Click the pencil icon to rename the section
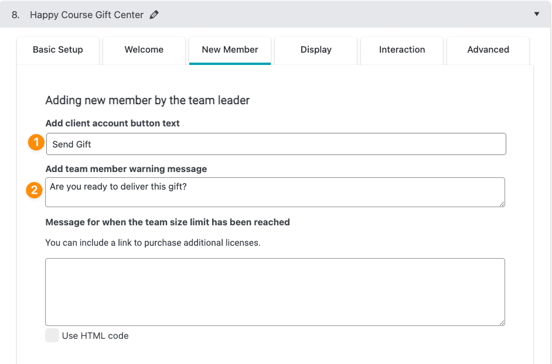 (x=154, y=15)
